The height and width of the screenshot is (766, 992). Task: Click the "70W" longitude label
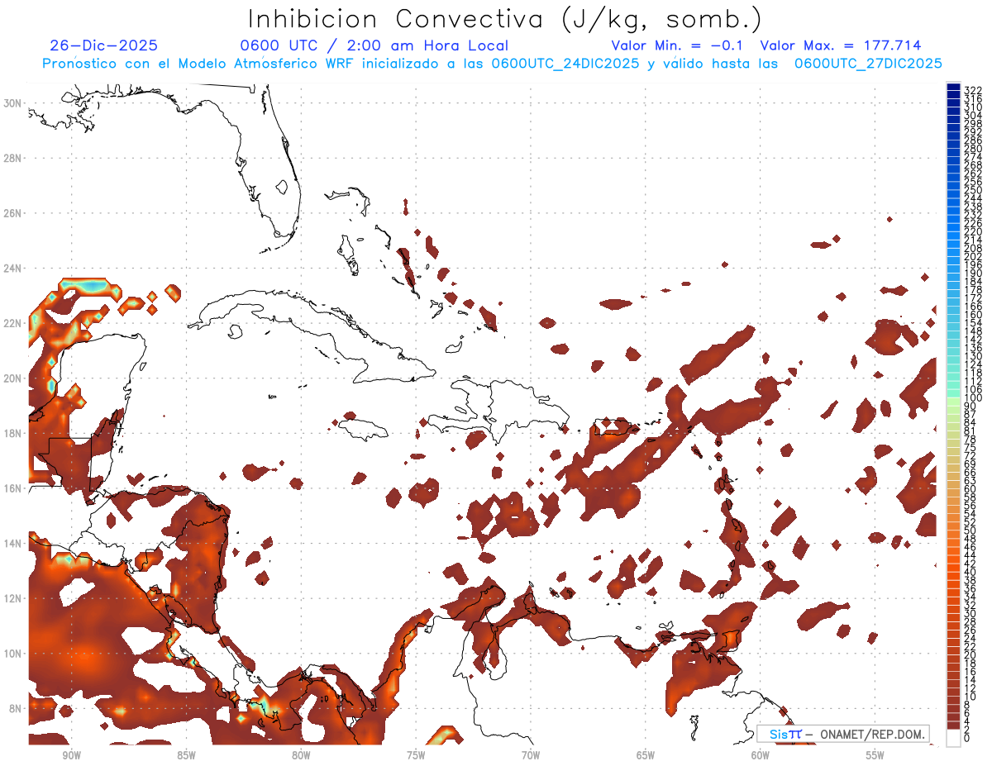pos(531,755)
